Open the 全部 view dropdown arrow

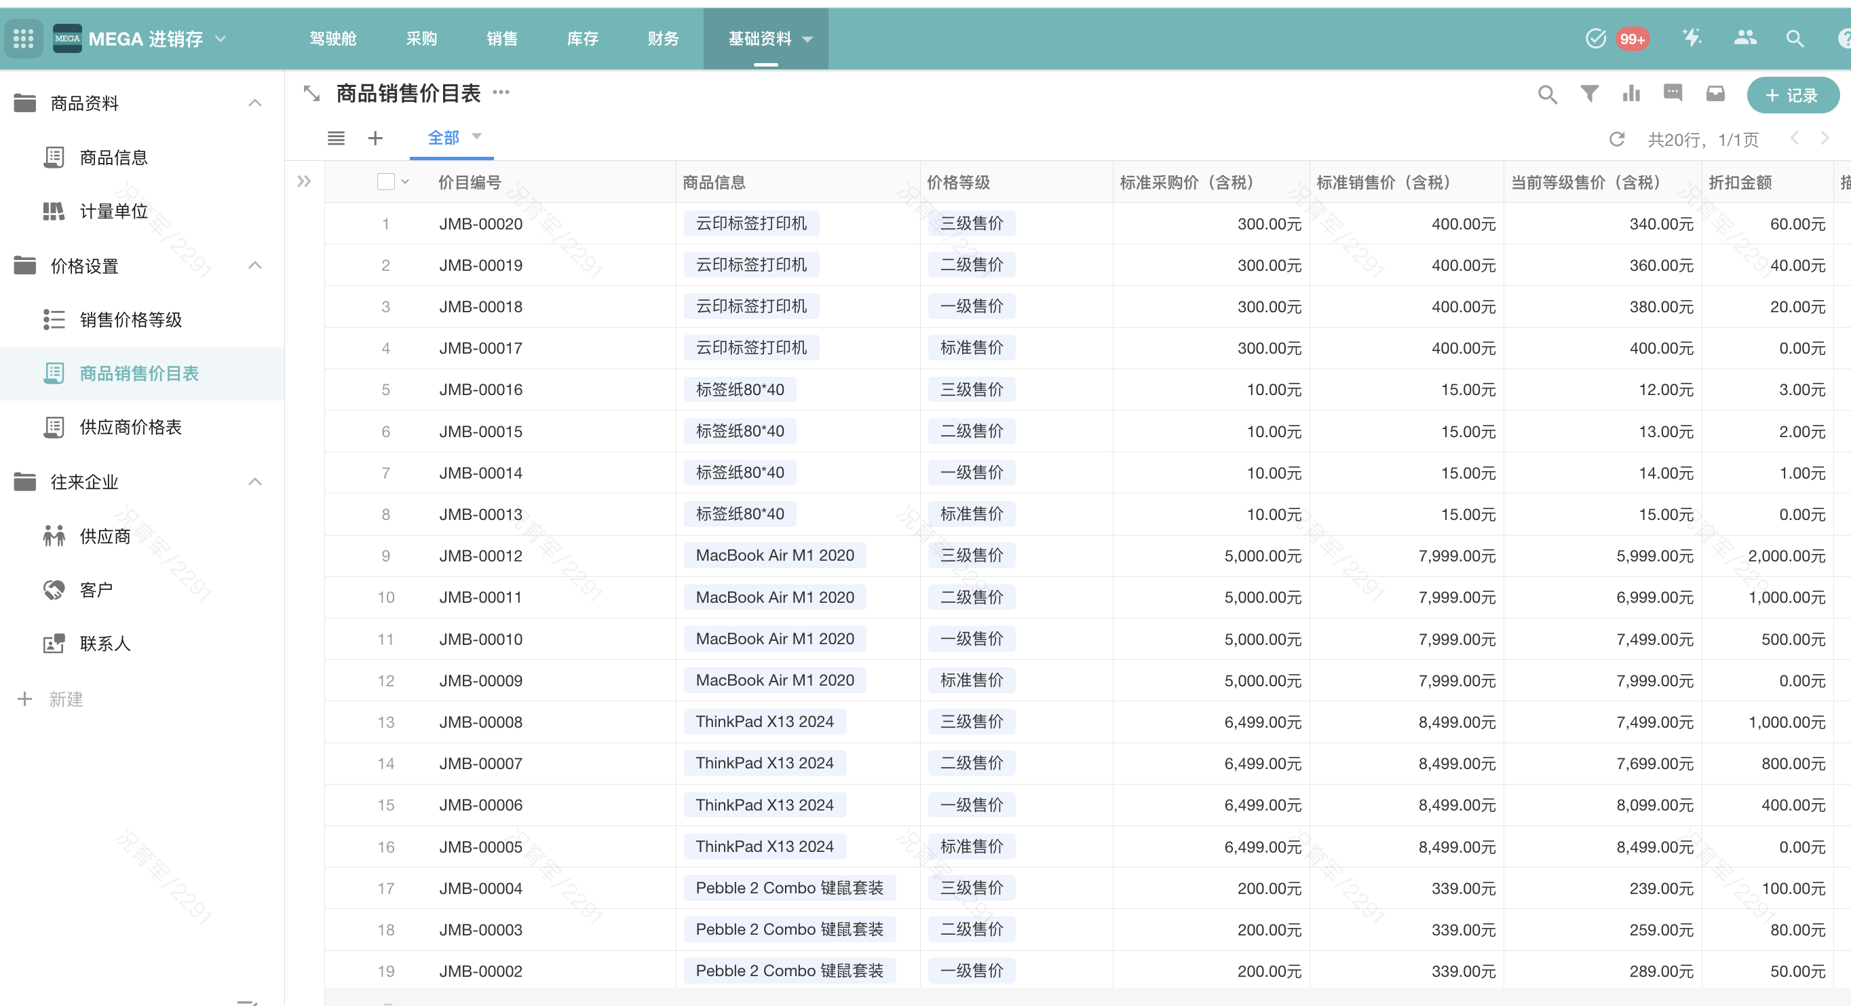coord(476,136)
